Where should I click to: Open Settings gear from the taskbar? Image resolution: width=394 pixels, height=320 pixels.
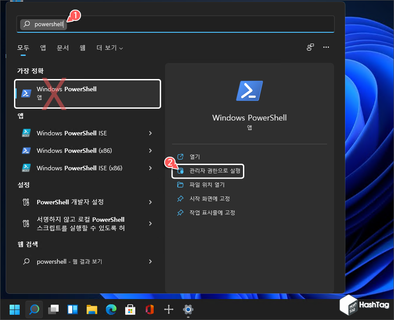click(x=188, y=310)
